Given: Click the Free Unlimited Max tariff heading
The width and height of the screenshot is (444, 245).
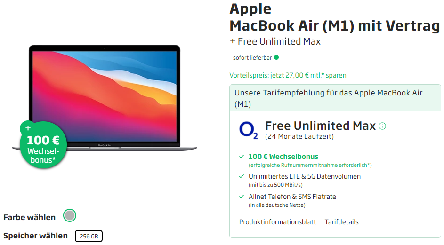Looking at the screenshot, I should pyautogui.click(x=320, y=126).
